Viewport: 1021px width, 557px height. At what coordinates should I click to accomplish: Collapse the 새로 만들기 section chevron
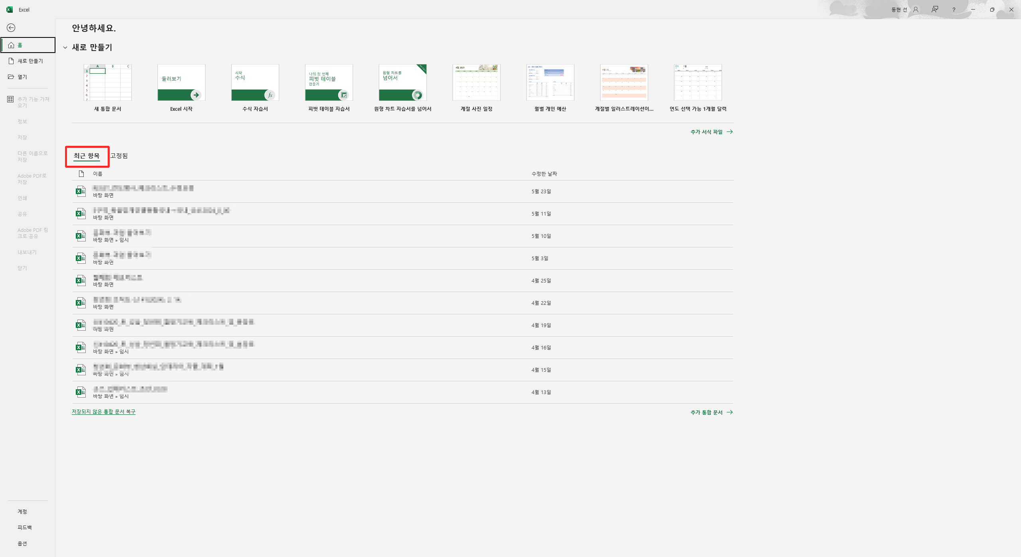65,47
